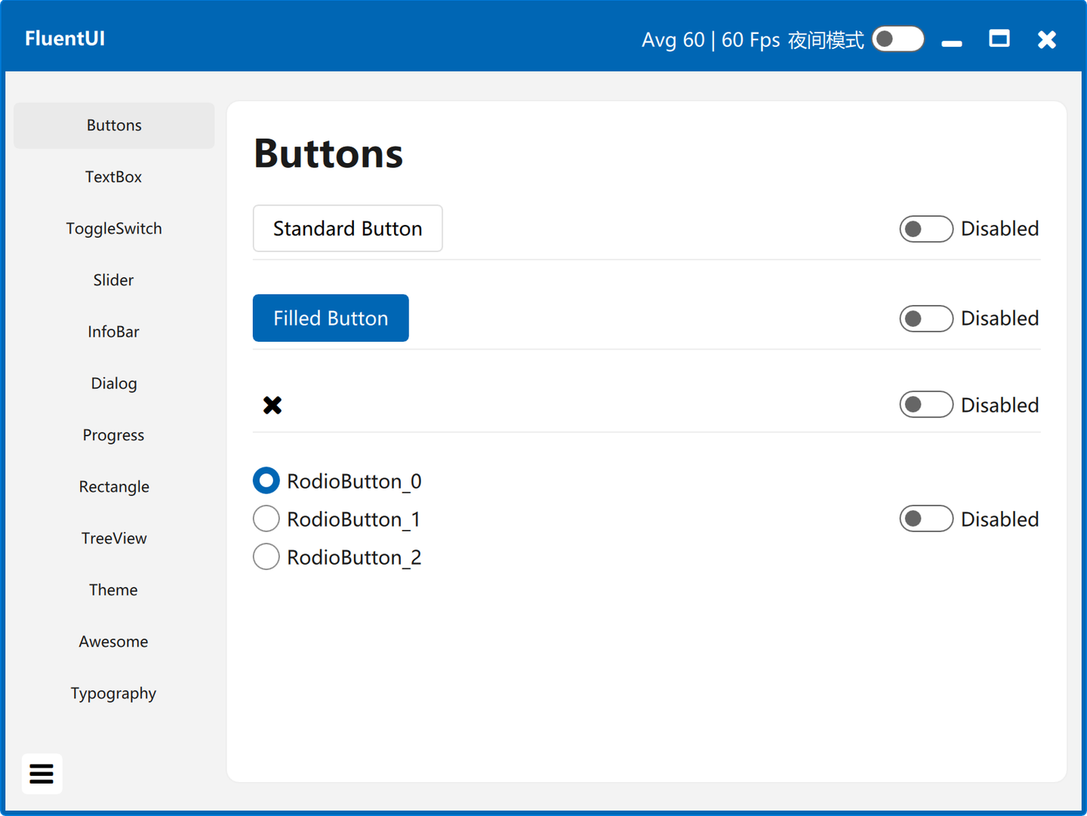Click the blue Filled Button
1087x816 pixels.
pyautogui.click(x=331, y=319)
